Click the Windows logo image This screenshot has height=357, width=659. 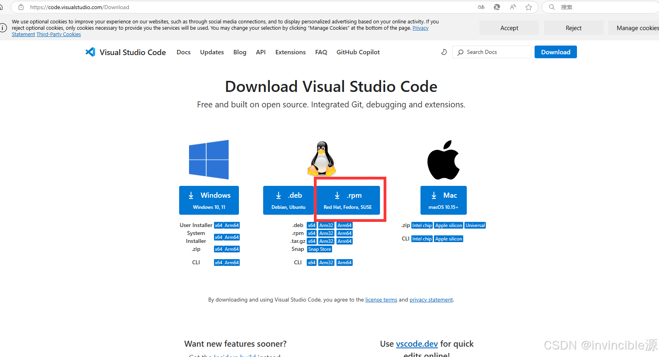click(x=209, y=160)
